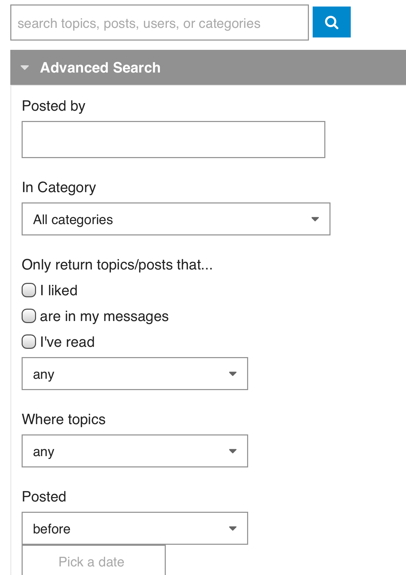Enable the I liked checkbox

(x=29, y=290)
